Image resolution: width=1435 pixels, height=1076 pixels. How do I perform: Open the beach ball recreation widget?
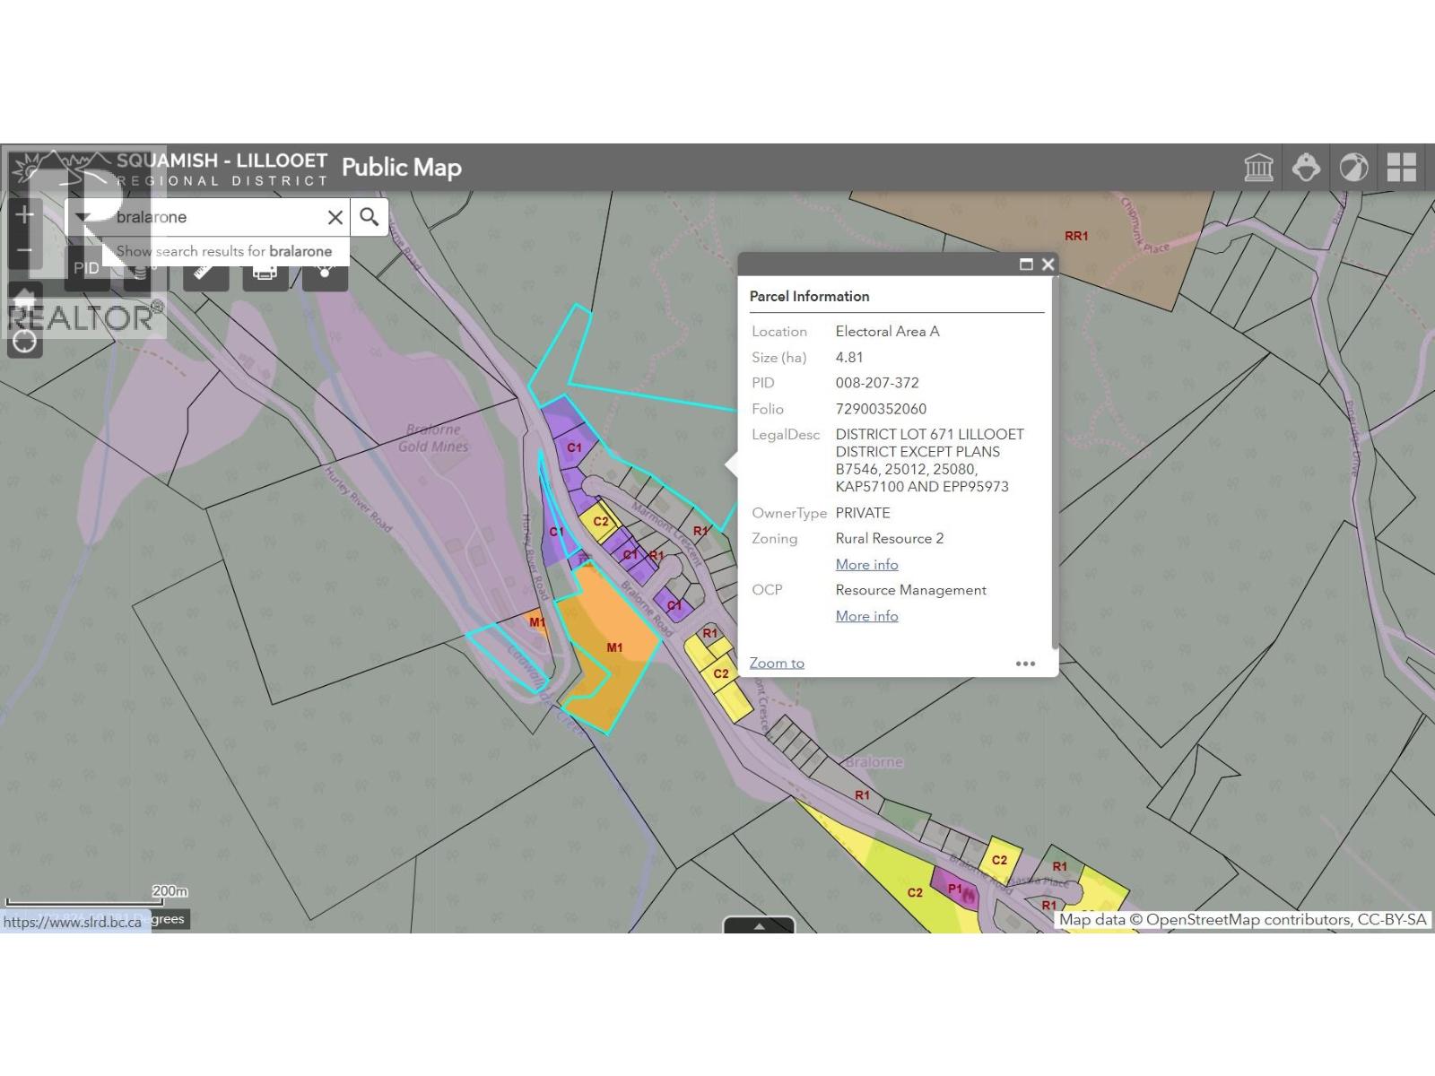[1353, 168]
